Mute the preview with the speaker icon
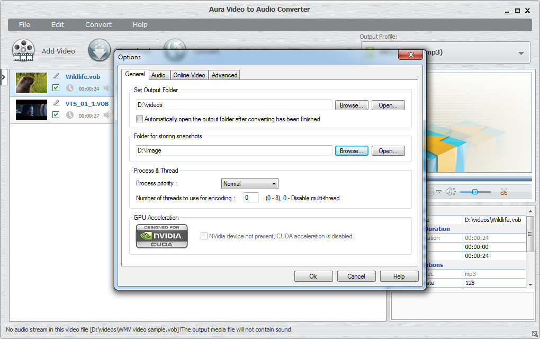Screen dimensions: 540x339 click(449, 192)
